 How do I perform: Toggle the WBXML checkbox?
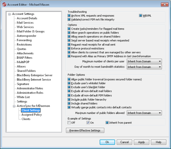140,16
